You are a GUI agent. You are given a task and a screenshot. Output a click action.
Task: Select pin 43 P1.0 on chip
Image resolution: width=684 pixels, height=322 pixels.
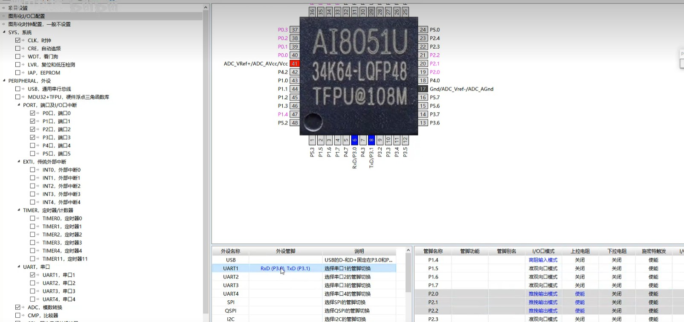pyautogui.click(x=295, y=80)
